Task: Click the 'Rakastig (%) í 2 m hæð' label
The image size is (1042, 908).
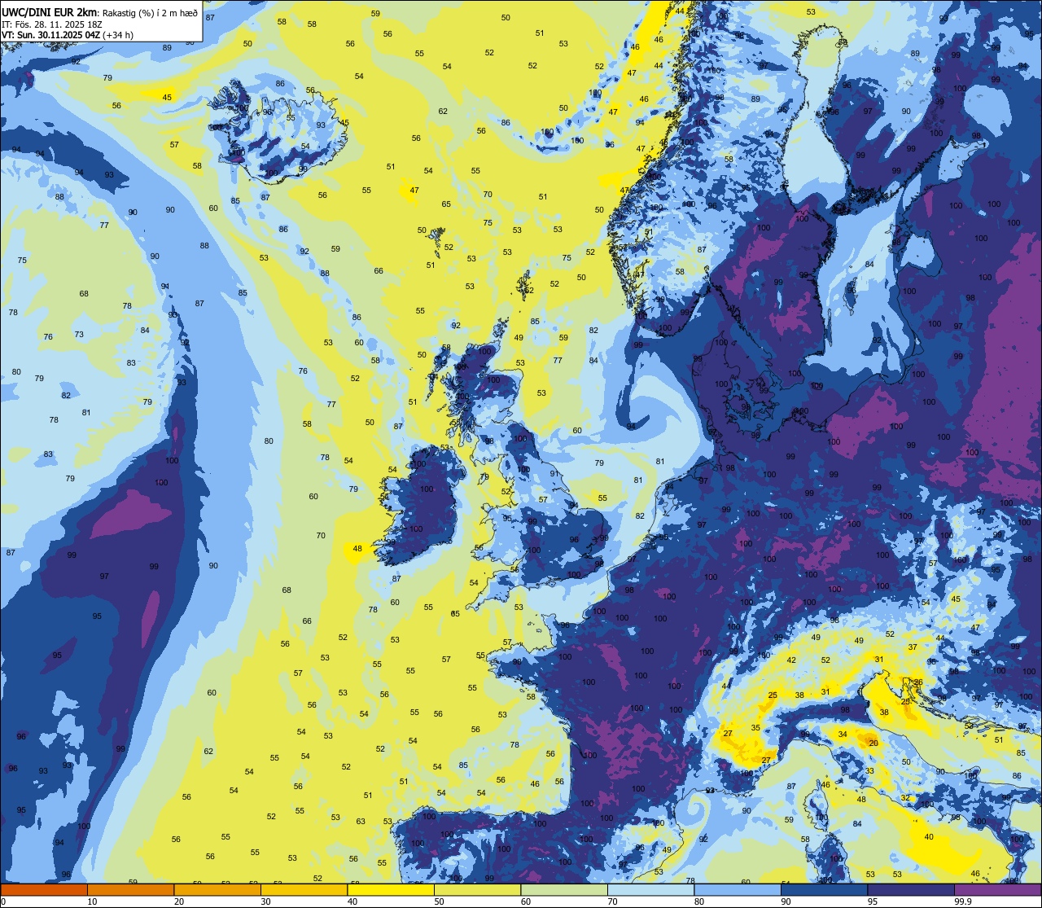Action: [x=150, y=12]
